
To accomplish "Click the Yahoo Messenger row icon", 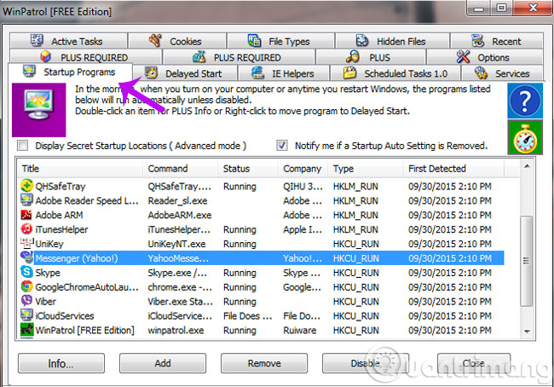I will [27, 257].
